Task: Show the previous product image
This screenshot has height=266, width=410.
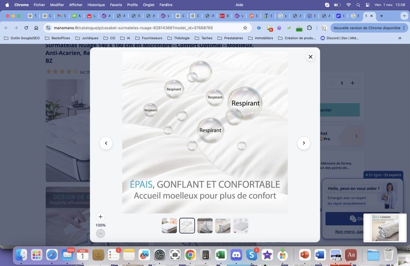Action: [x=106, y=143]
